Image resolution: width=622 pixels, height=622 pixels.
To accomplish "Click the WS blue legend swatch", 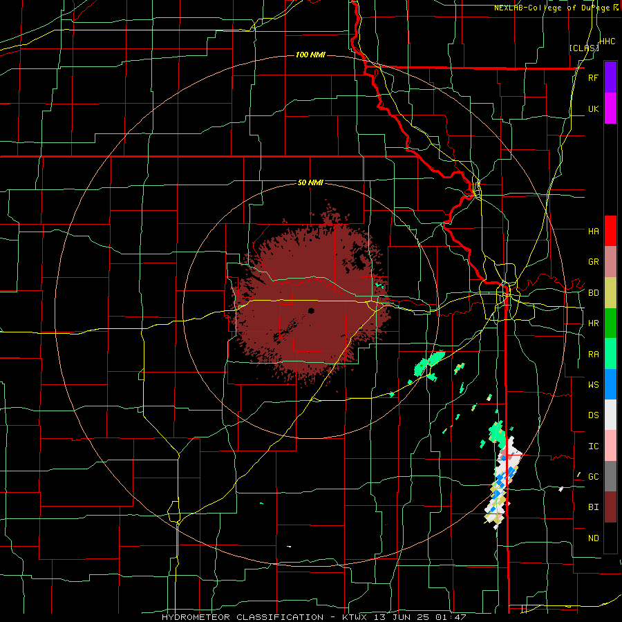I will pyautogui.click(x=610, y=384).
